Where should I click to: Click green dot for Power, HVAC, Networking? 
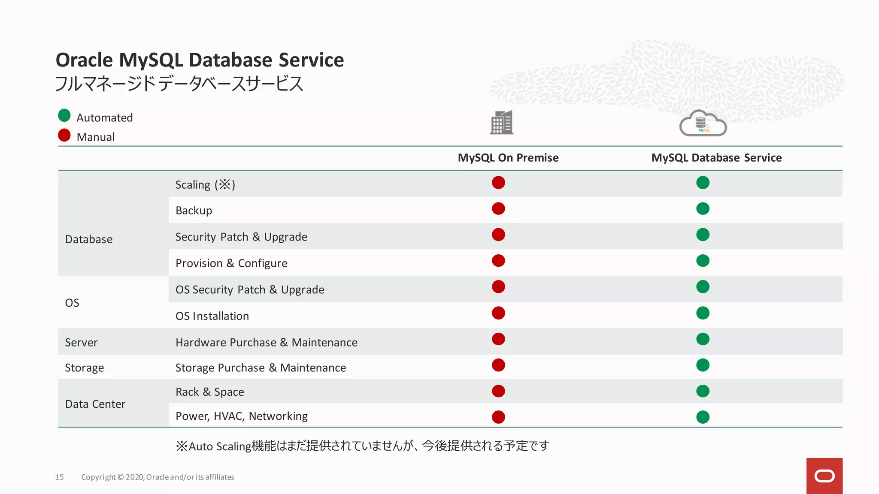coord(703,417)
